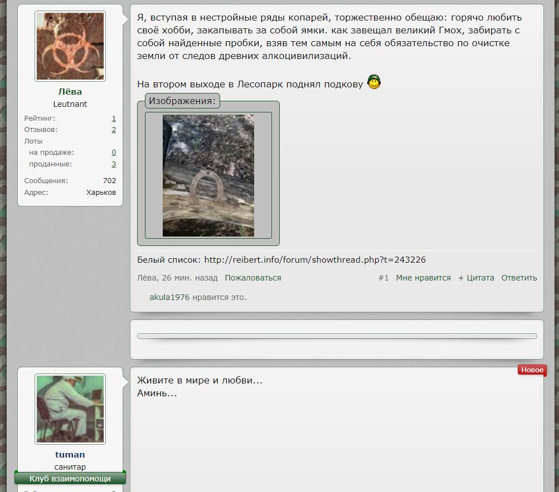Viewport: 559px width, 492px height.
Task: Click the санитар user title
Action: (70, 467)
